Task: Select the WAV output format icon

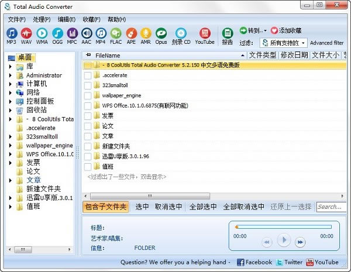Action: coord(27,35)
